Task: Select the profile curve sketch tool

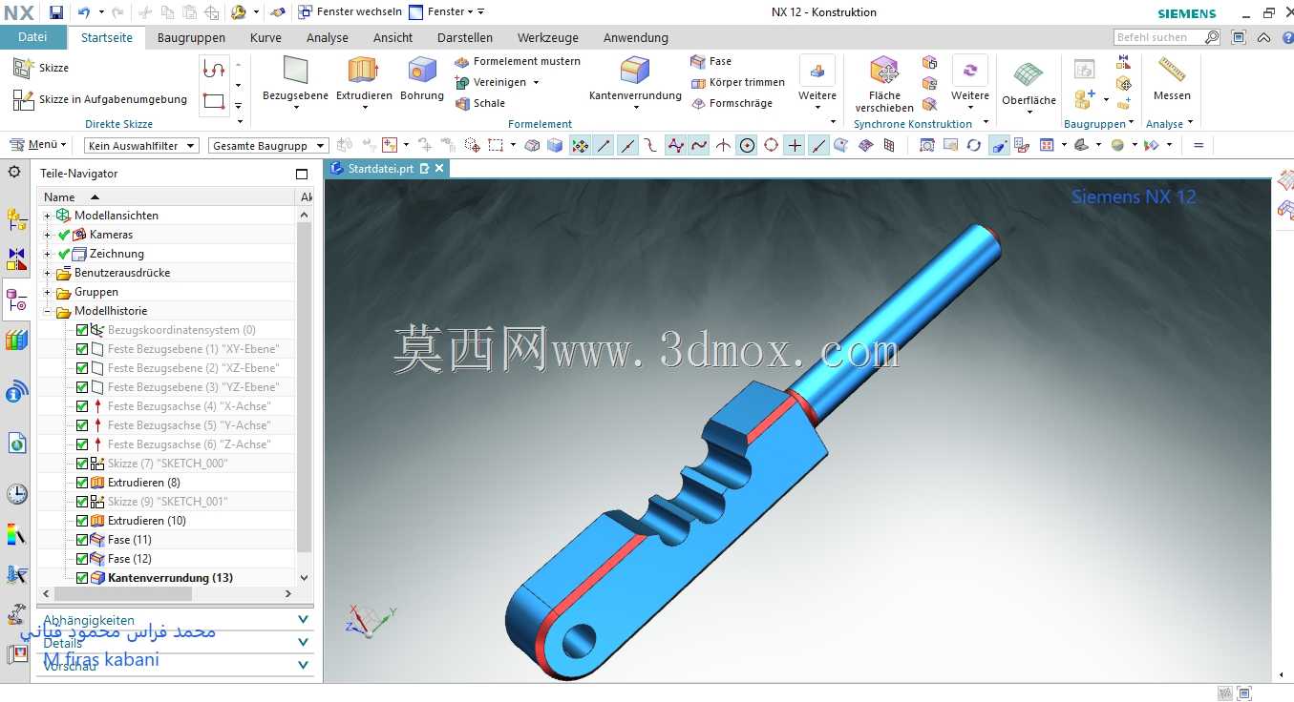Action: click(214, 69)
